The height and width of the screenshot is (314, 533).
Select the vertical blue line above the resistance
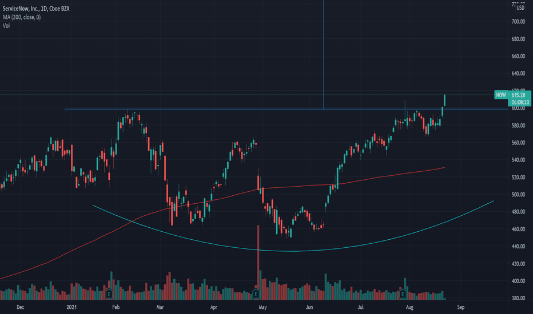pyautogui.click(x=323, y=54)
